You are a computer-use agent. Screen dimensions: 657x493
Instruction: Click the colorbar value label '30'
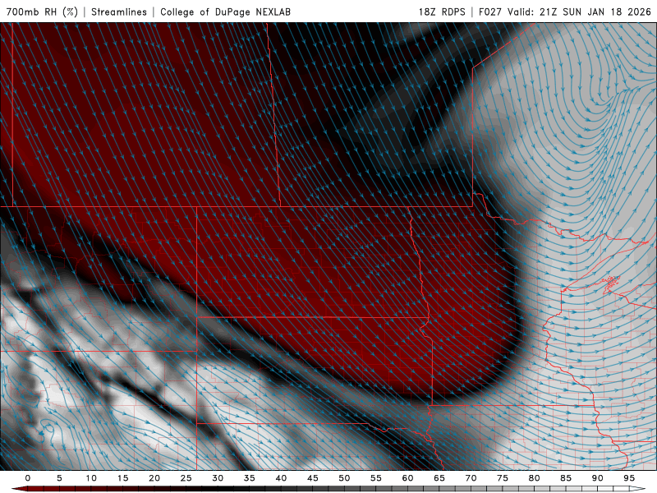pyautogui.click(x=218, y=478)
